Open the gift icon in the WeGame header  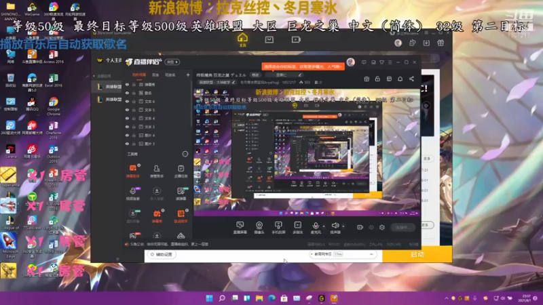(x=441, y=43)
